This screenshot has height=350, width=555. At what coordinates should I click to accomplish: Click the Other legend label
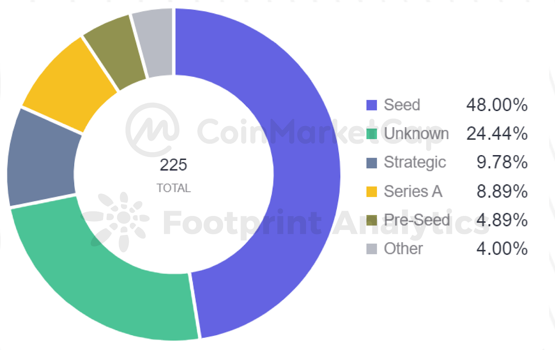403,249
